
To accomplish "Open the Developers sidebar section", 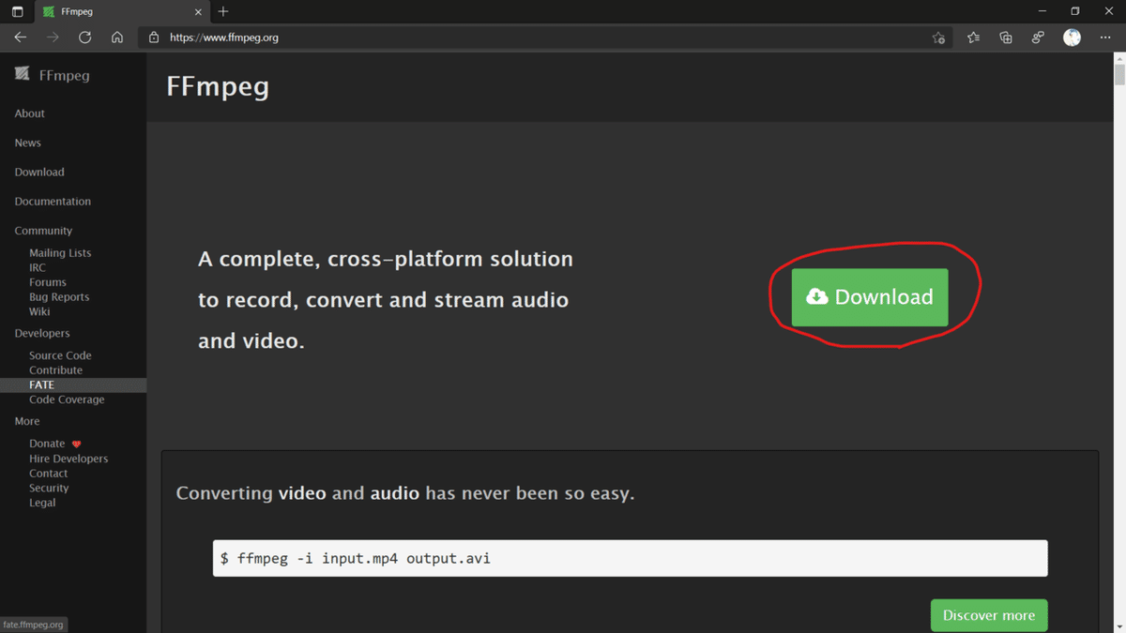I will click(42, 333).
